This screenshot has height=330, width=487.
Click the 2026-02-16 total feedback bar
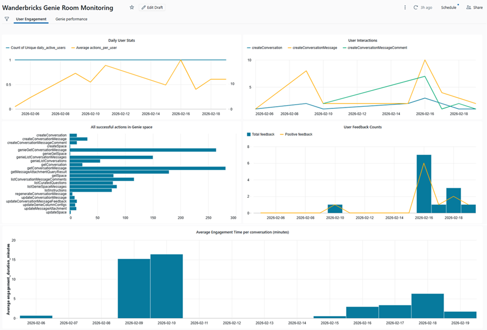[x=424, y=184]
